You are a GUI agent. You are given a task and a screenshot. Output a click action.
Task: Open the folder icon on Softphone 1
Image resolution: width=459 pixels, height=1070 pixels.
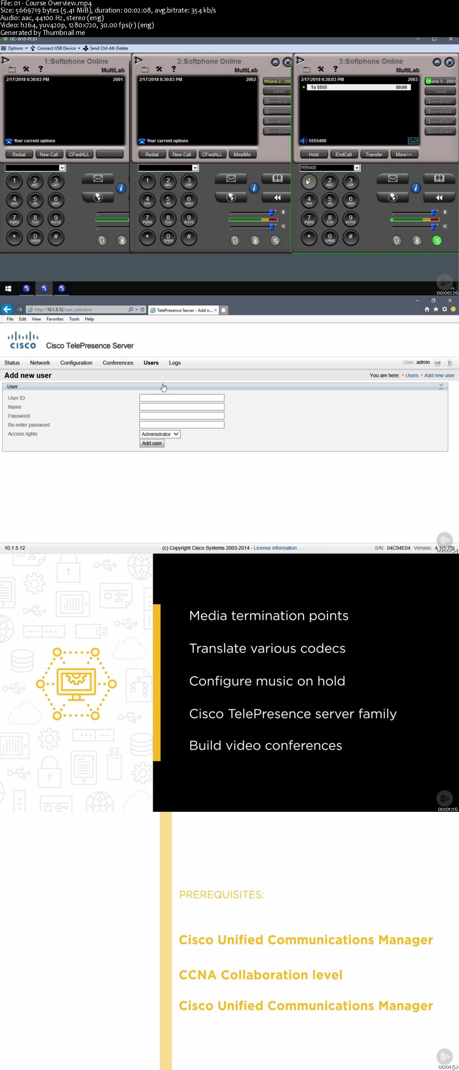point(12,69)
